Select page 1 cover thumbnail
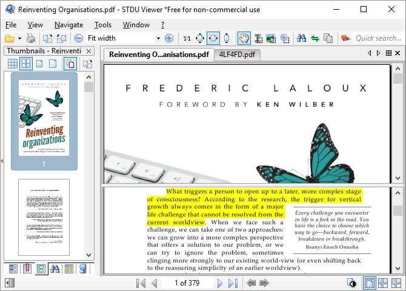Screen dimensions: 406x291 click(x=44, y=121)
